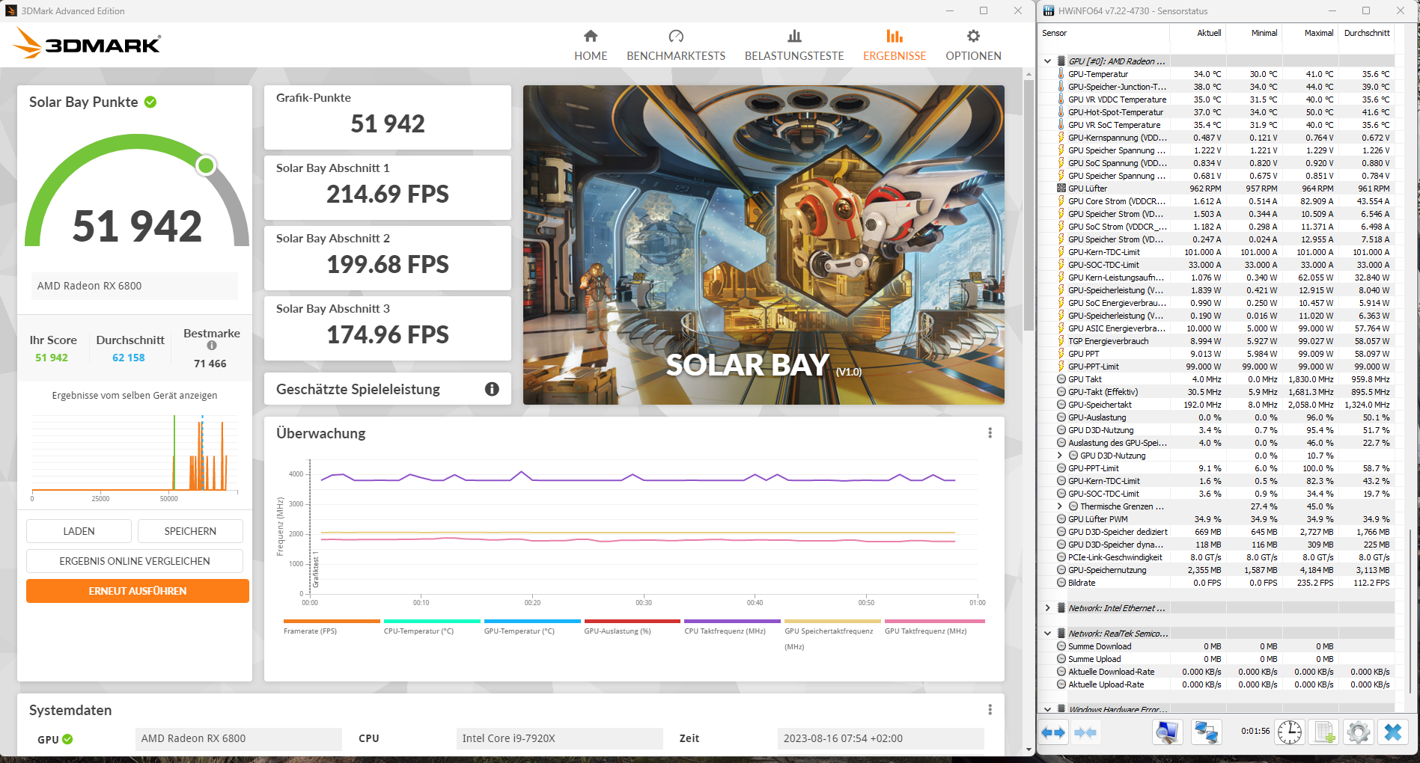Image resolution: width=1420 pixels, height=763 pixels.
Task: Click the orange Framerate (FPS) legend bar
Action: coord(332,621)
